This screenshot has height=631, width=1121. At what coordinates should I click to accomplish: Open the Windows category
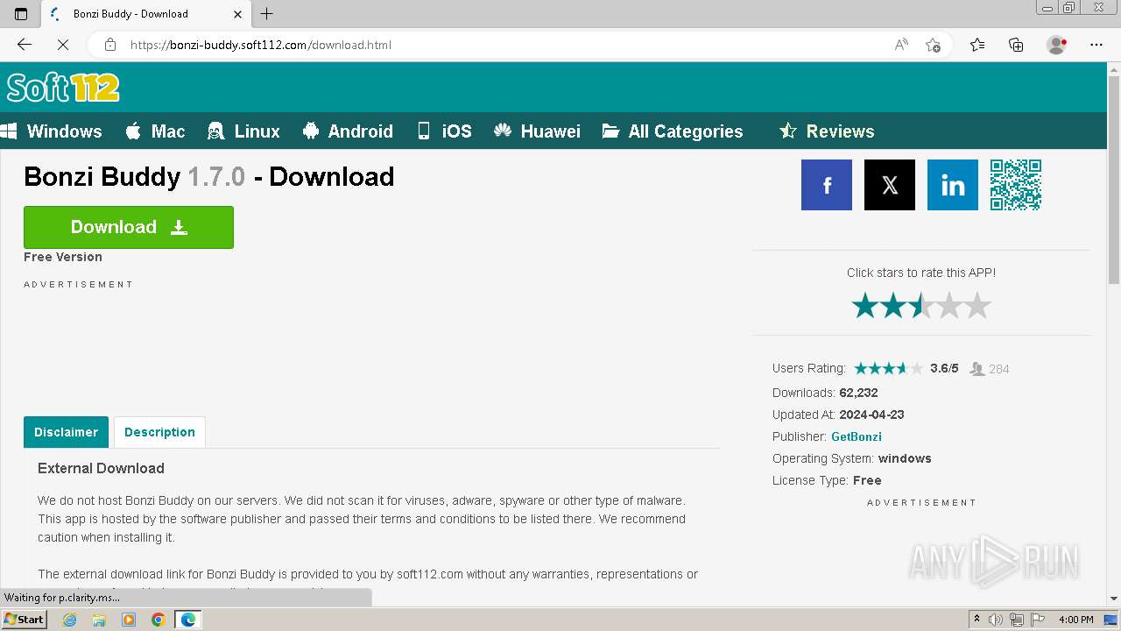point(51,131)
